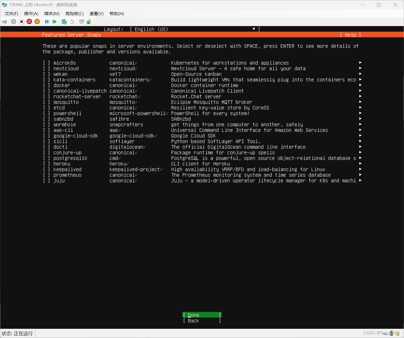Expand details arrow for conjure-up row
Screen dimensions: 404x338
(360, 152)
